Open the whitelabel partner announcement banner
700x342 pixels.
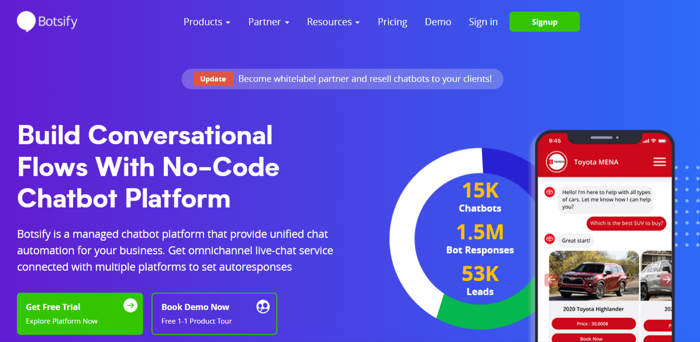tap(365, 79)
